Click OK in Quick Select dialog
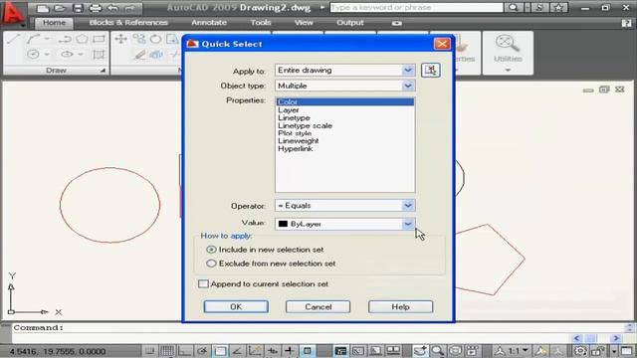Viewport: 637px width, 358px height. [236, 307]
